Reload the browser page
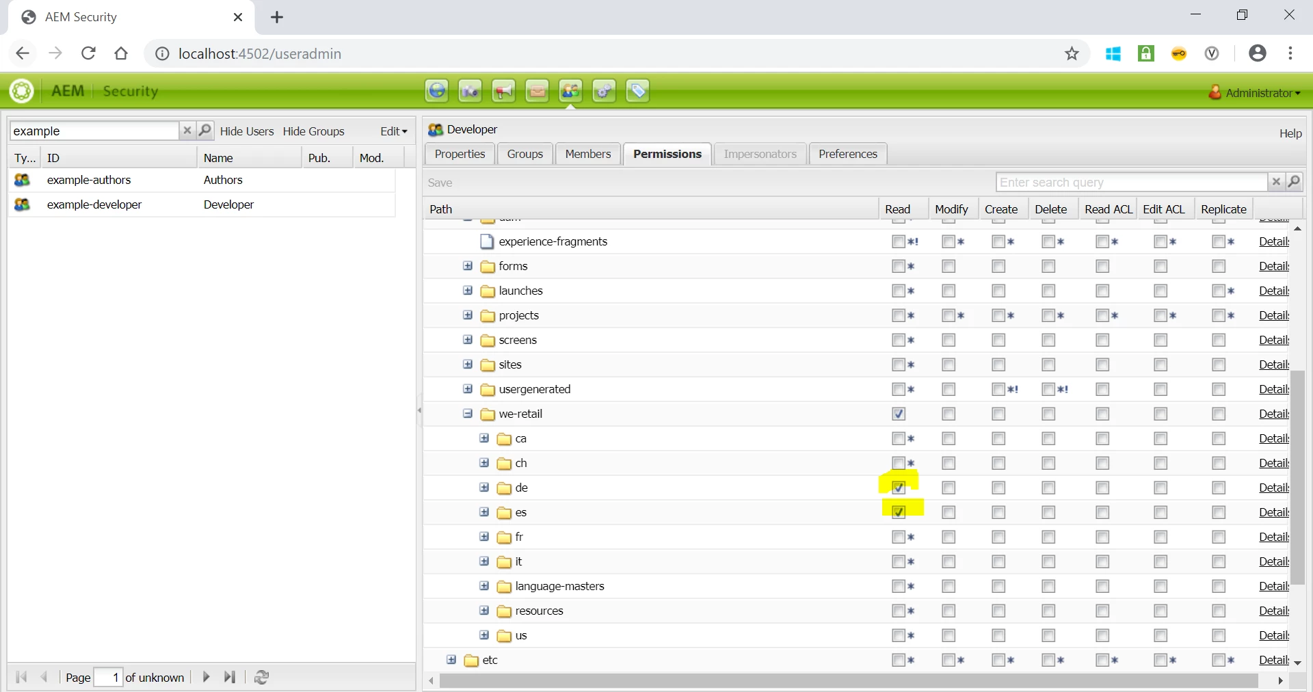 (x=88, y=53)
